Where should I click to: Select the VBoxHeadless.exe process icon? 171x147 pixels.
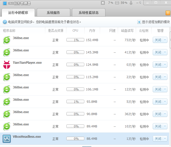click(7, 139)
